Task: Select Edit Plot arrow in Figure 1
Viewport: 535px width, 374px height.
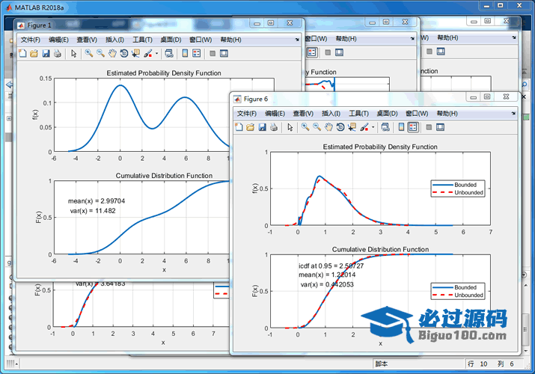Action: [73, 54]
